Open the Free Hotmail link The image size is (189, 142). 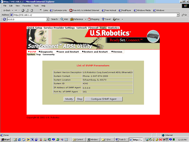click(109, 11)
